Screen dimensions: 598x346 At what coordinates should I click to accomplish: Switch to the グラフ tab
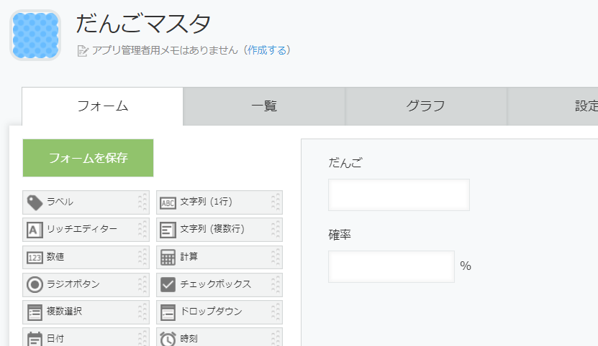point(425,106)
